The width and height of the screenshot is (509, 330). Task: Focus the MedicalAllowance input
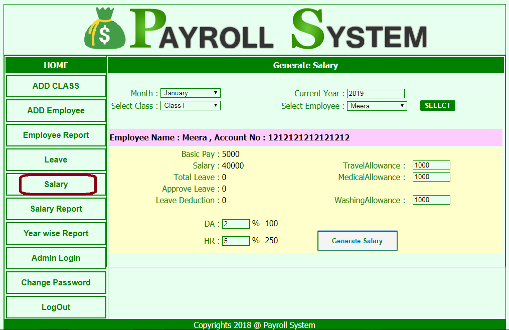click(431, 177)
